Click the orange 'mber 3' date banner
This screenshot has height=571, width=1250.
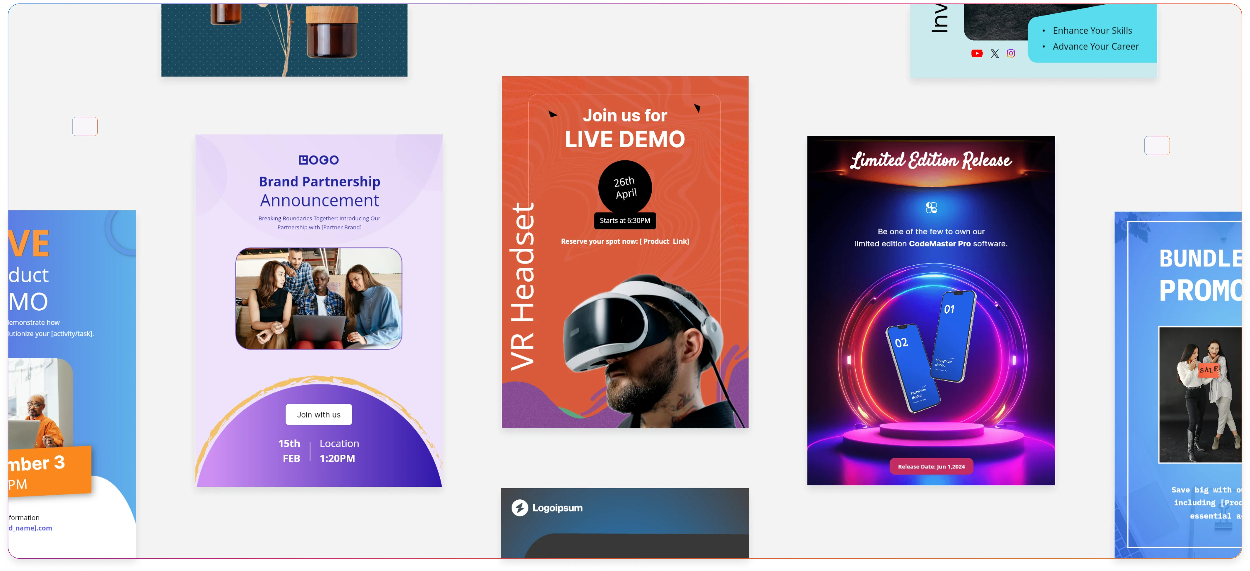(49, 472)
